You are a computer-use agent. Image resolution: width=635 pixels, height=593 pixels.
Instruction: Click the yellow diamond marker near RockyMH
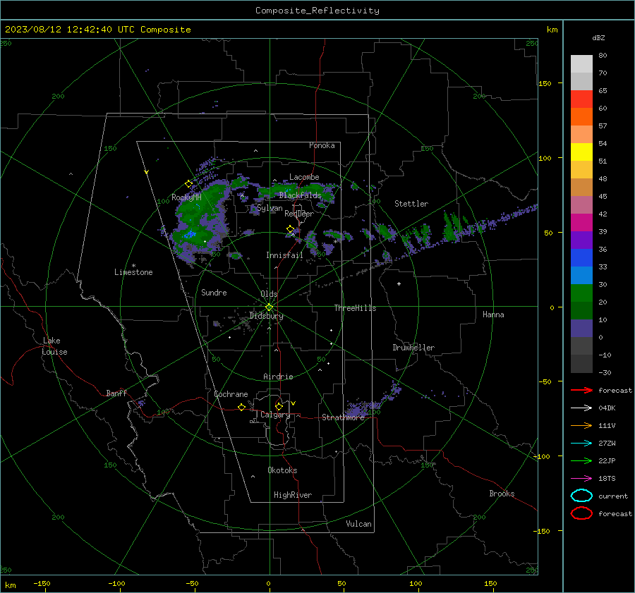[188, 184]
